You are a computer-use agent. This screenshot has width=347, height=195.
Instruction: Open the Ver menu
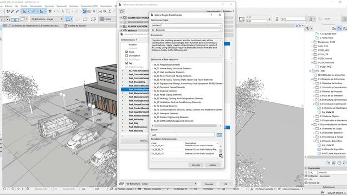click(17, 6)
